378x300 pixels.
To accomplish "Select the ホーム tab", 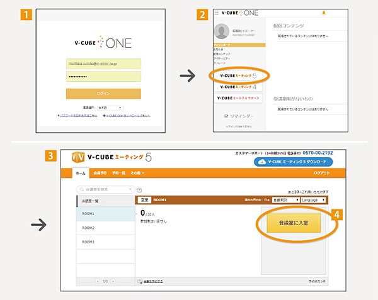I will click(81, 173).
